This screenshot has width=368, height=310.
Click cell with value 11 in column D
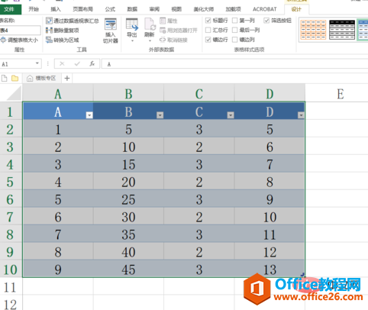(x=270, y=234)
